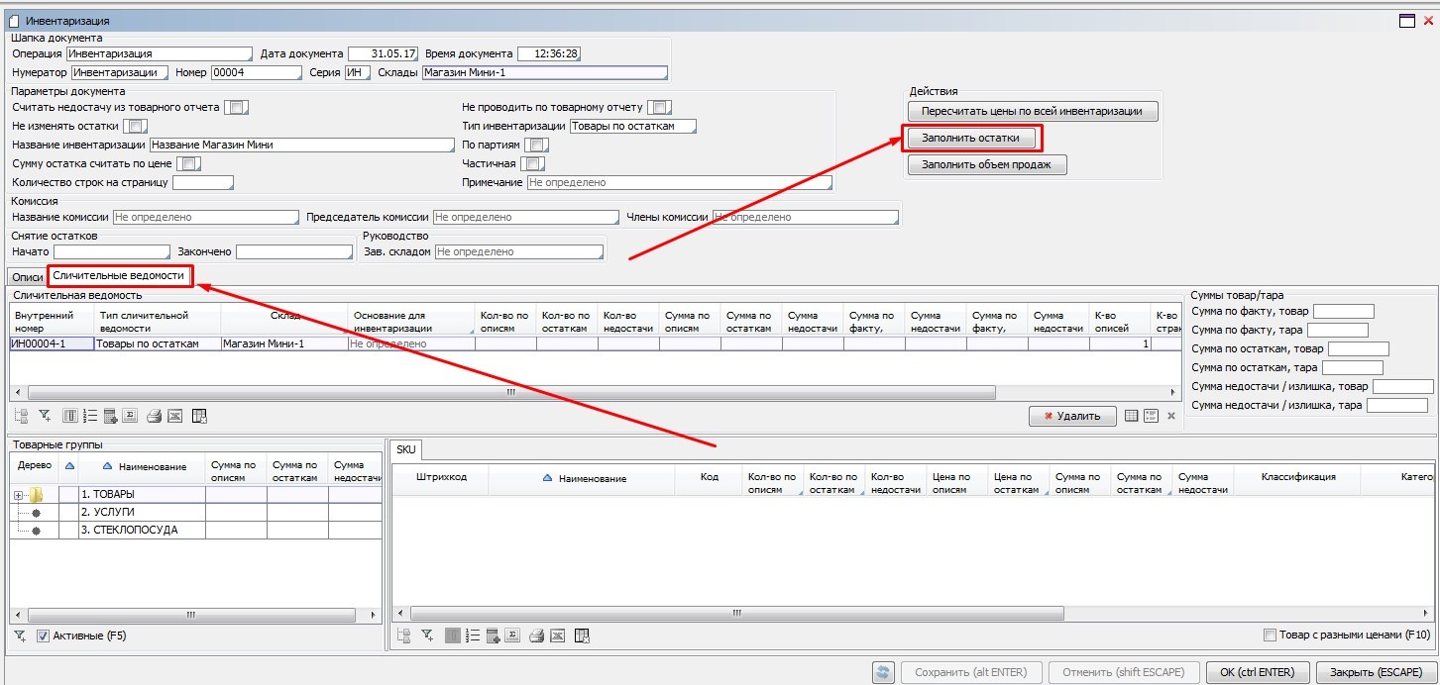
Task: Export SKU table to Excel
Action: [x=558, y=636]
